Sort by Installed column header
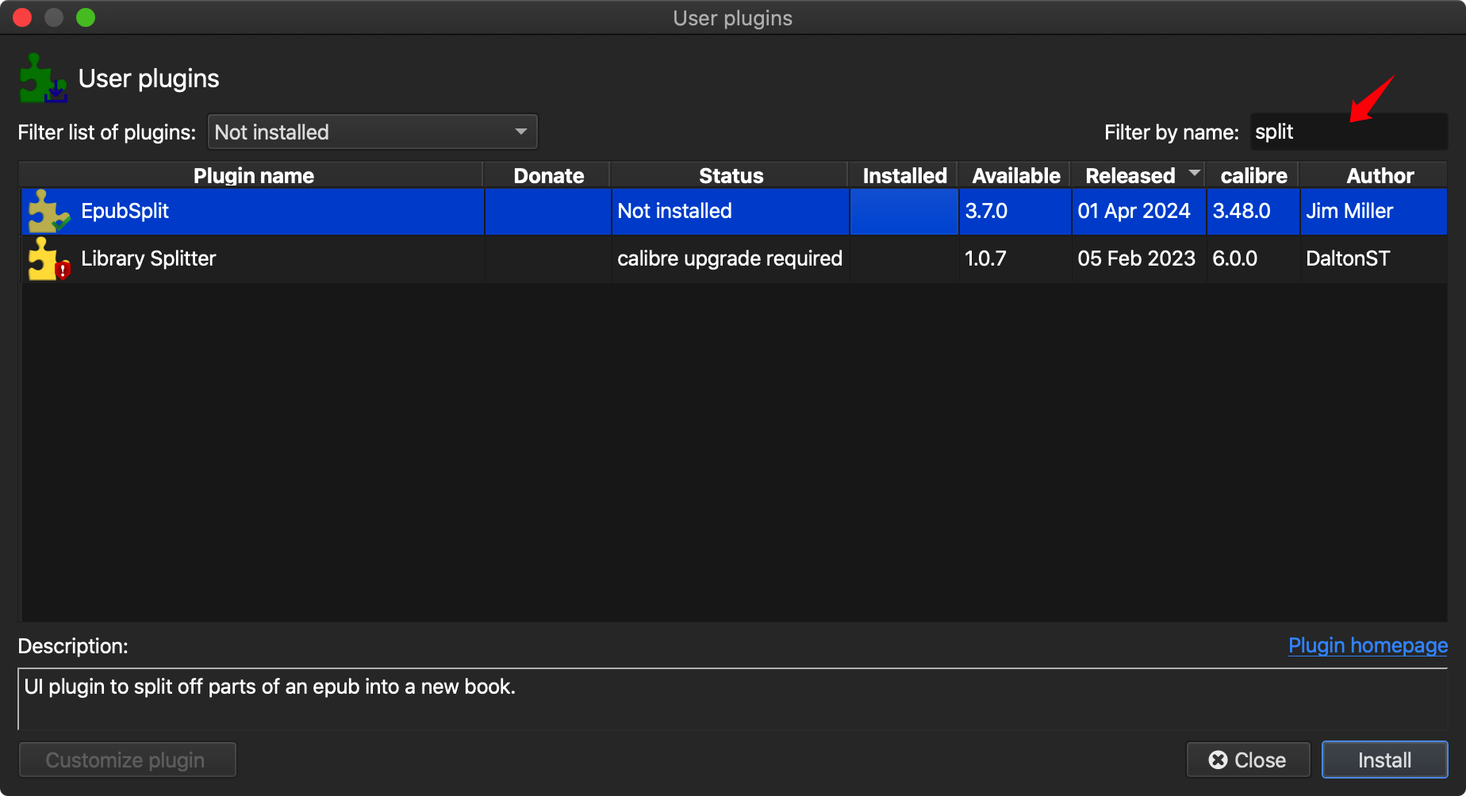The width and height of the screenshot is (1466, 796). [904, 175]
